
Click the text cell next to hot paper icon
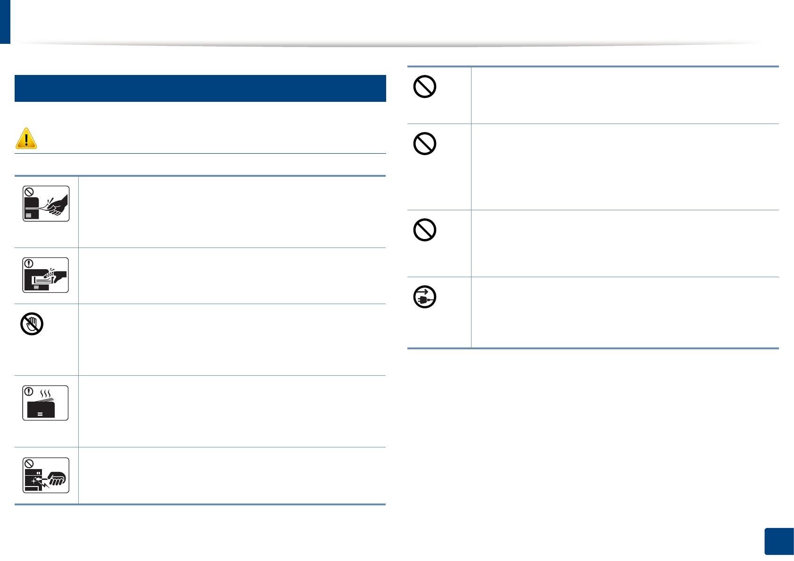pyautogui.click(x=232, y=411)
